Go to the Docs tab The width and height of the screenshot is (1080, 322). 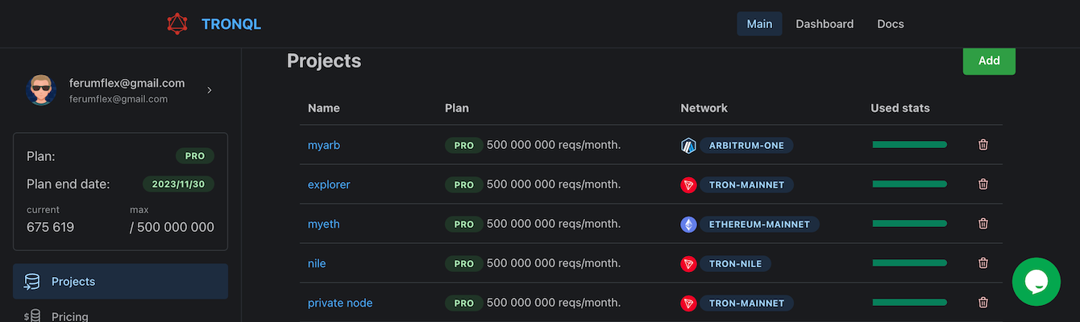(x=891, y=24)
